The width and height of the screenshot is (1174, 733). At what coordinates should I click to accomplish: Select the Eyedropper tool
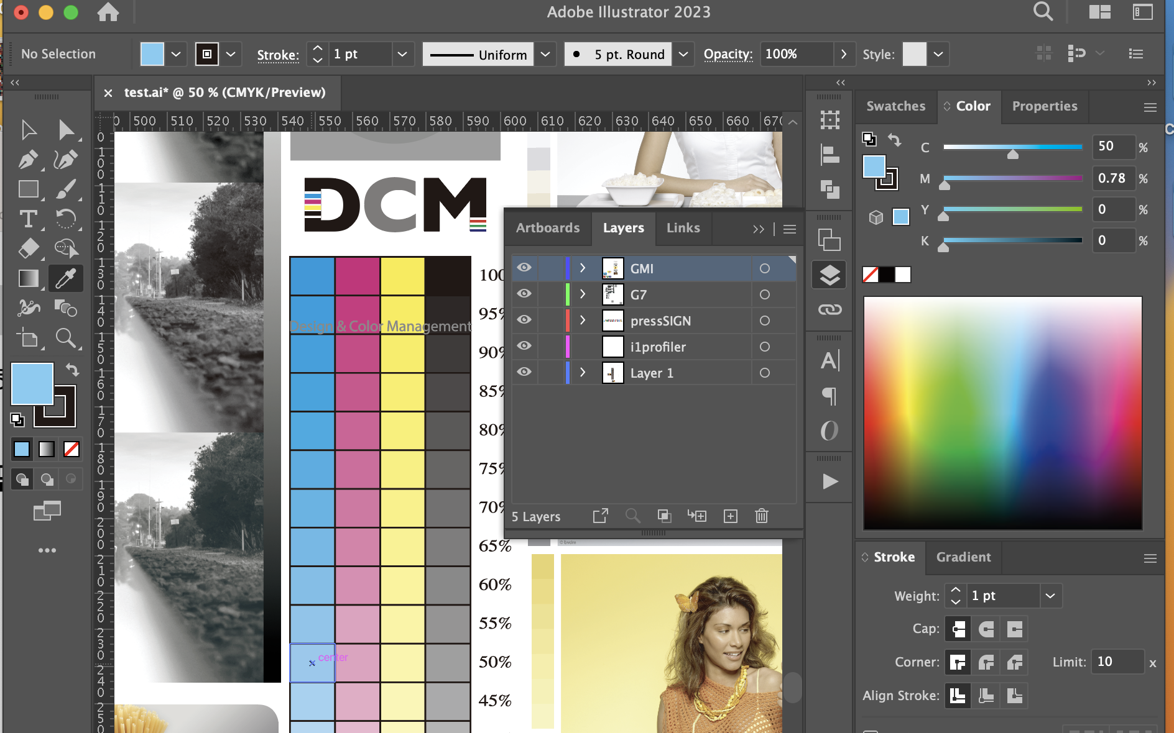[65, 278]
